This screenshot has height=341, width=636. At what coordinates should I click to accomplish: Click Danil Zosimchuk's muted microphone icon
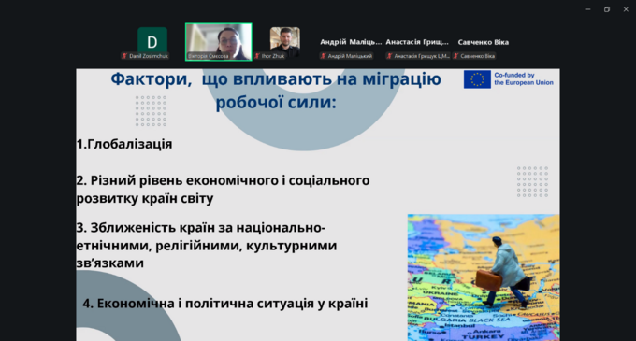(x=124, y=56)
